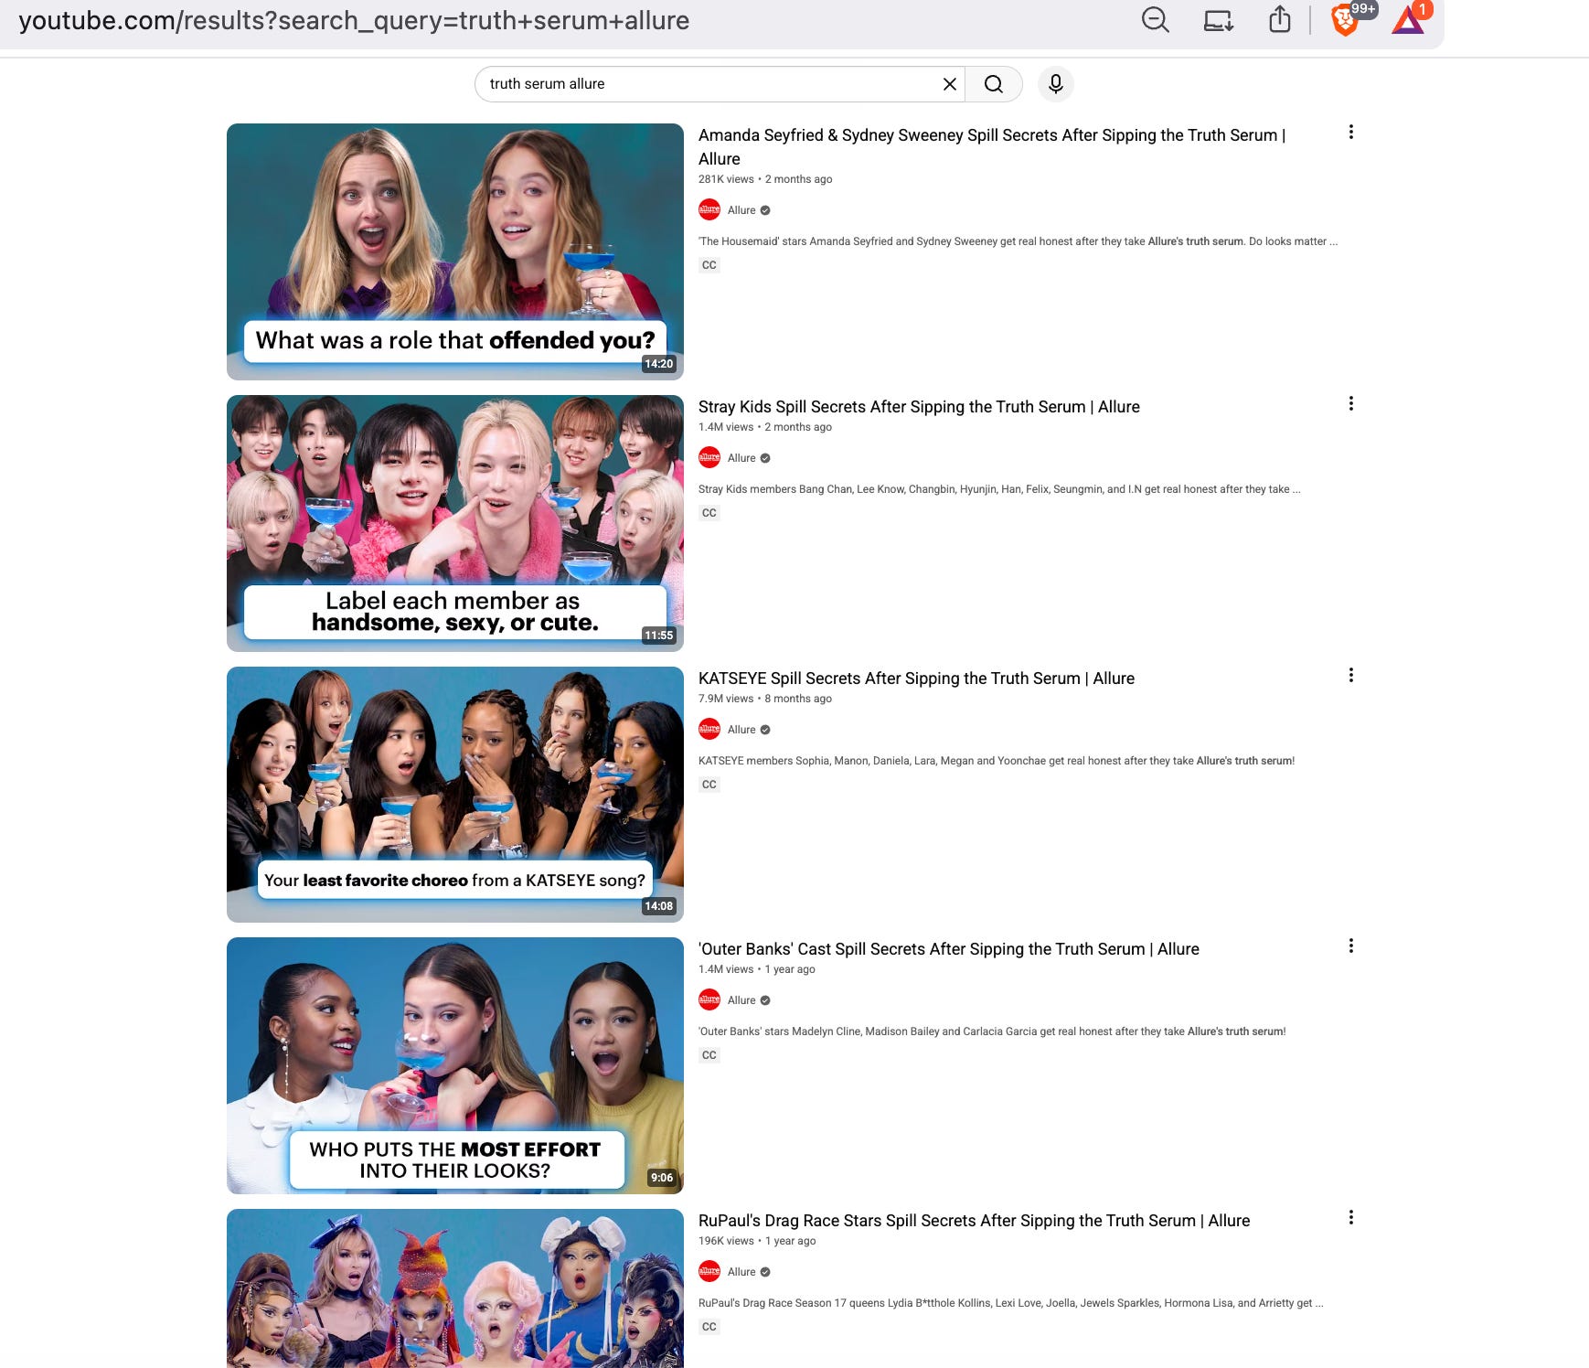Image resolution: width=1589 pixels, height=1368 pixels.
Task: Click Allure channel name under Outer Banks video
Action: 741,1000
